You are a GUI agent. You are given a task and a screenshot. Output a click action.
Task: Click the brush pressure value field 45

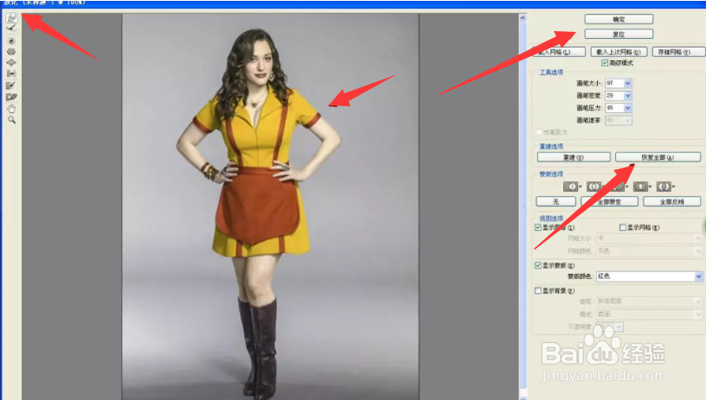(614, 108)
